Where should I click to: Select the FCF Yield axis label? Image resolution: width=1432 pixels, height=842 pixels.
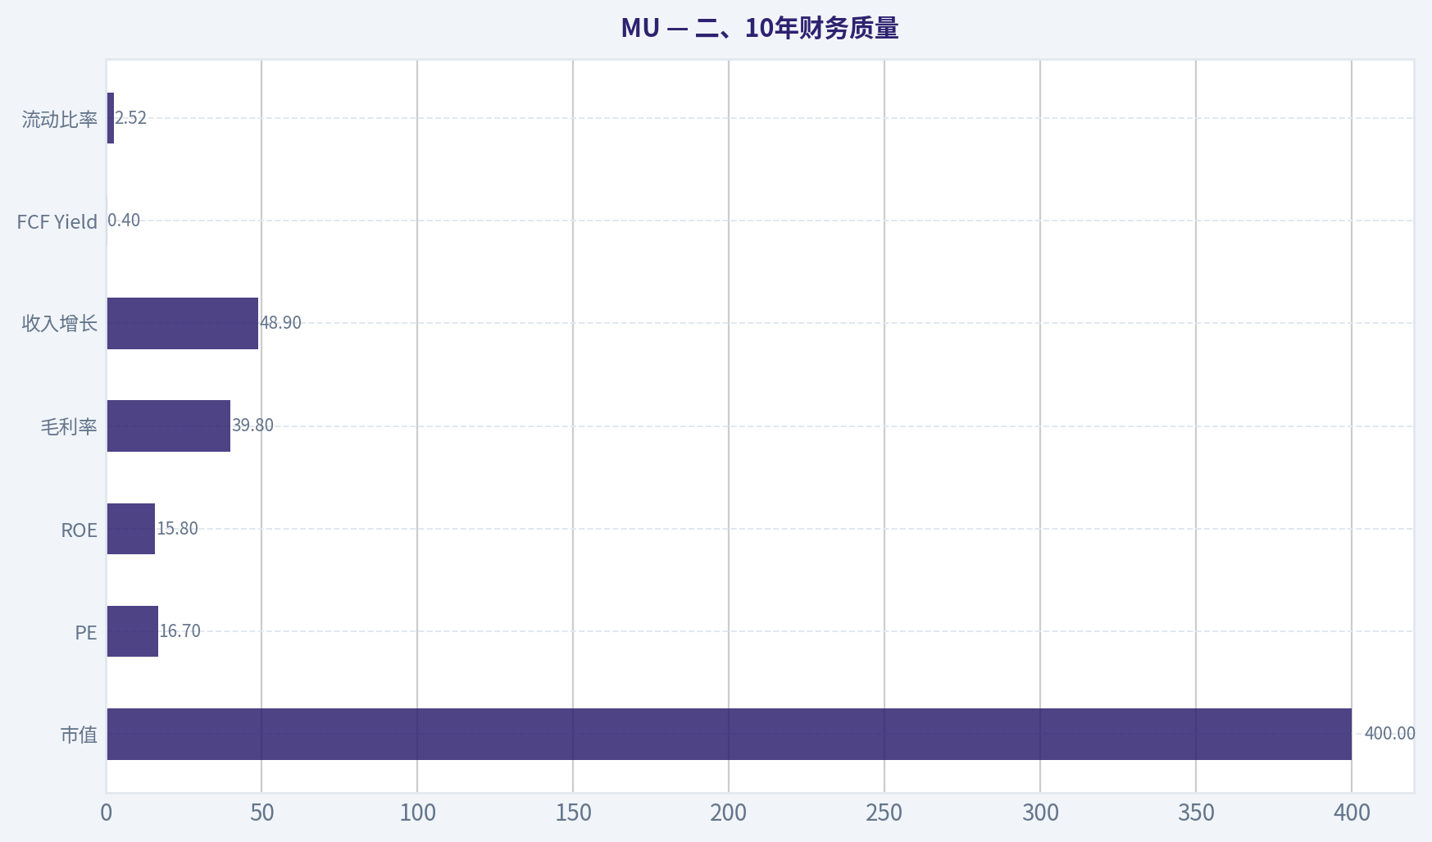pos(57,221)
